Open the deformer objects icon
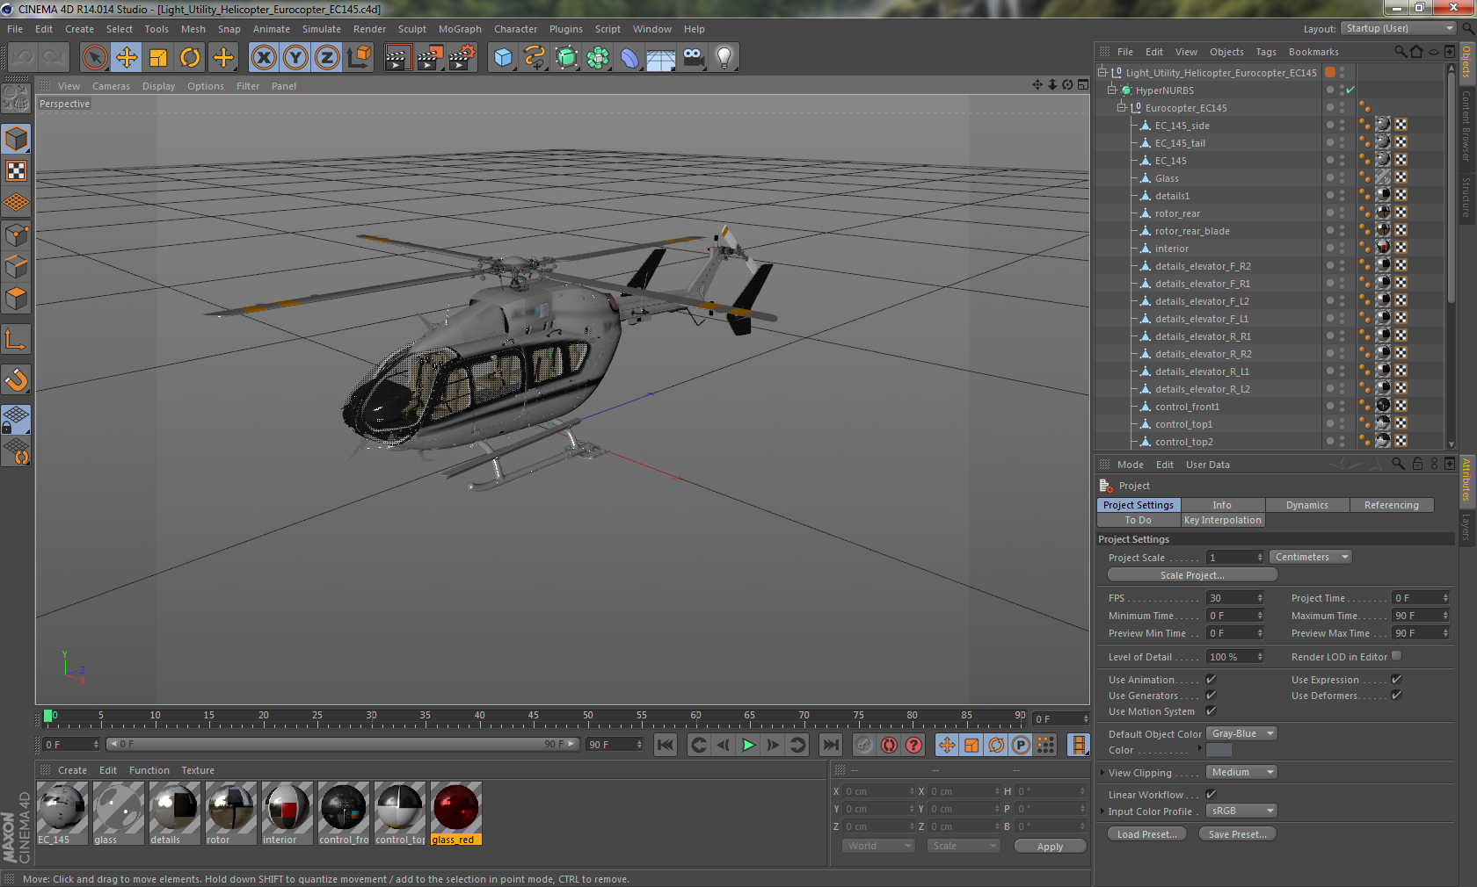The width and height of the screenshot is (1477, 887). [x=629, y=58]
